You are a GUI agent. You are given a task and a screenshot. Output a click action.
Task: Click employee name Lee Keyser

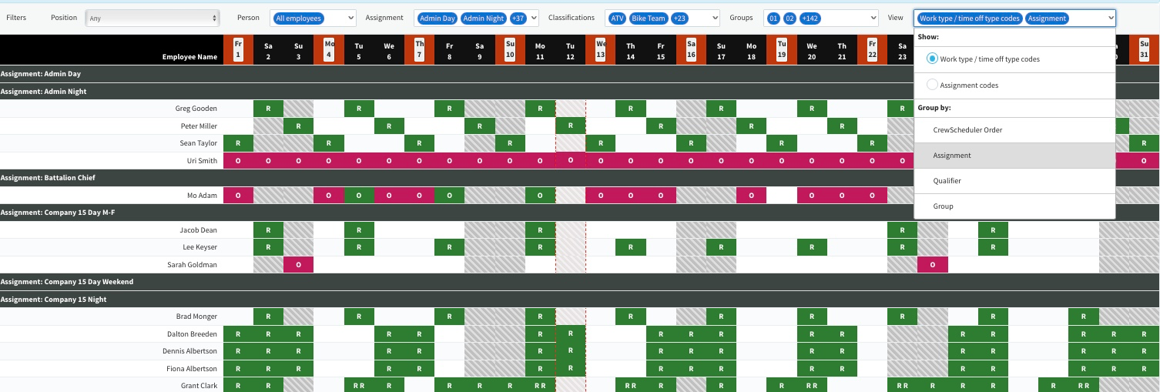[x=199, y=247]
